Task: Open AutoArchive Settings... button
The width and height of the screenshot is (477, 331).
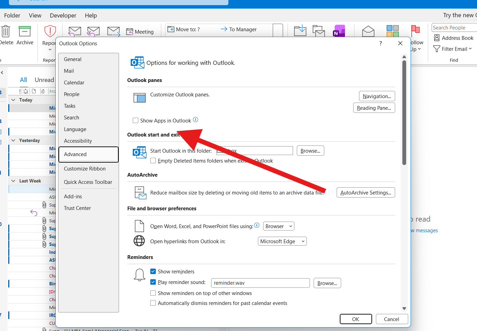Action: [366, 192]
